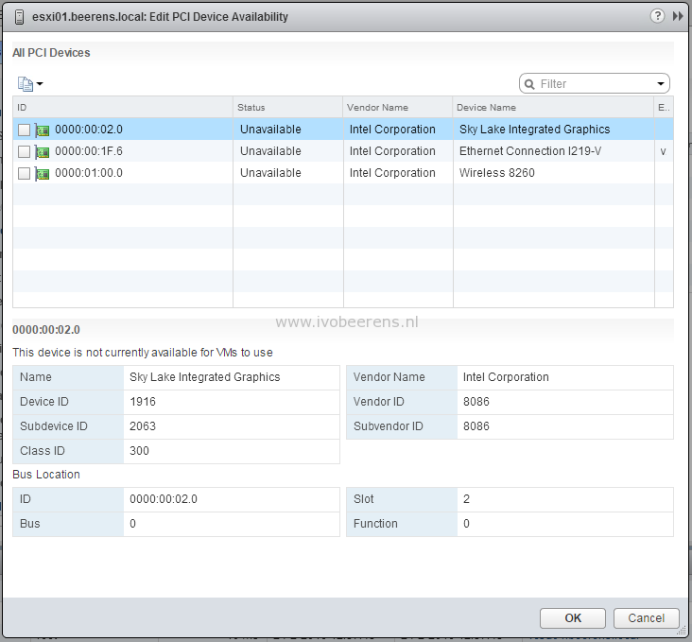
Task: Click Class ID value 300
Action: [x=139, y=451]
